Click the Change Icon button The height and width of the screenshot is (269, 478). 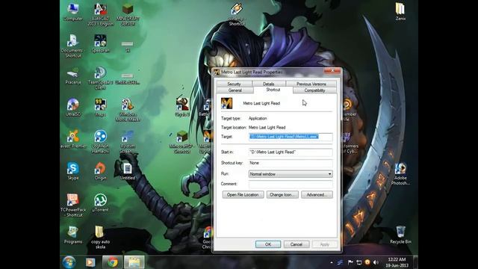pyautogui.click(x=282, y=194)
